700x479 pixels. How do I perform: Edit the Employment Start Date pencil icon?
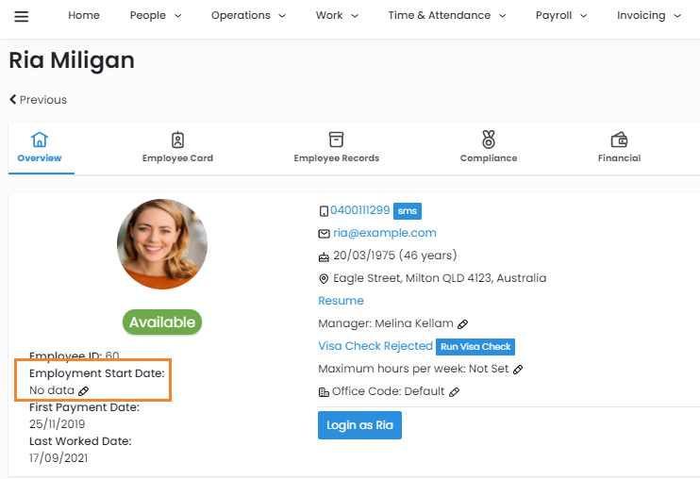(x=84, y=390)
